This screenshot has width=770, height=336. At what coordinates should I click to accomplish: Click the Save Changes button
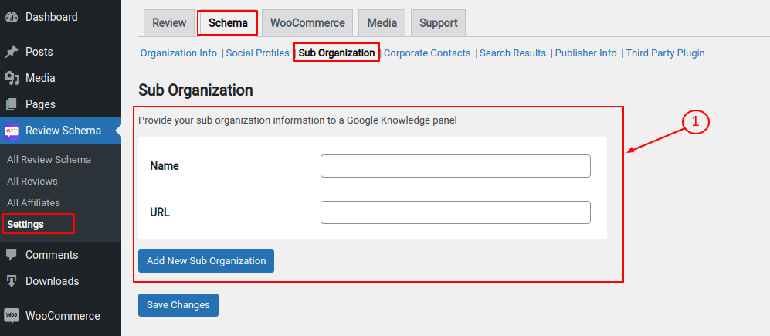pos(178,305)
